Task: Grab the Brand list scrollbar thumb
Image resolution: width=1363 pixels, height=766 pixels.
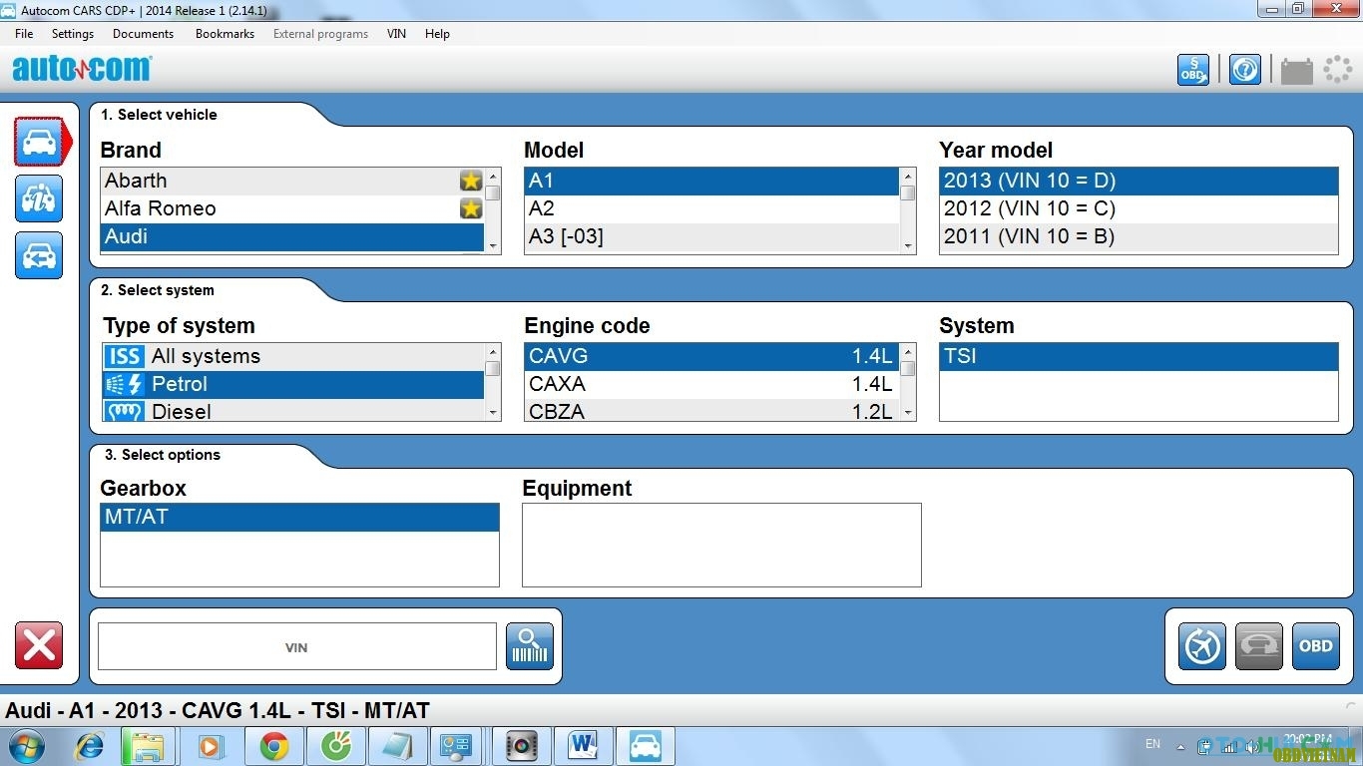Action: coord(493,193)
